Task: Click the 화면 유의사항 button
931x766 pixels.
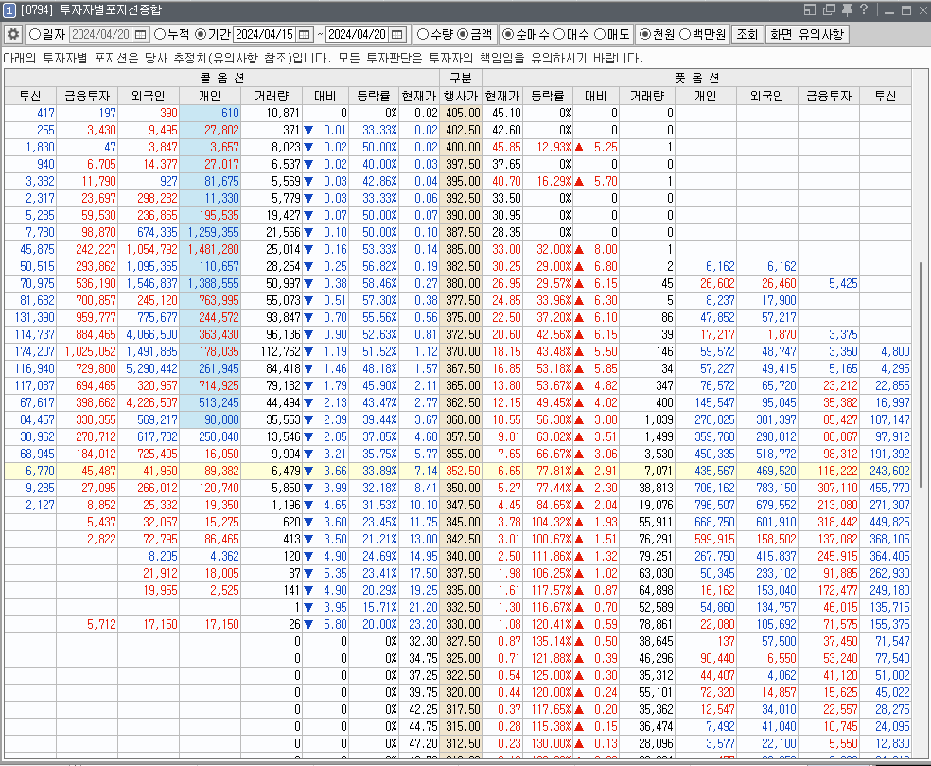Action: pyautogui.click(x=807, y=34)
